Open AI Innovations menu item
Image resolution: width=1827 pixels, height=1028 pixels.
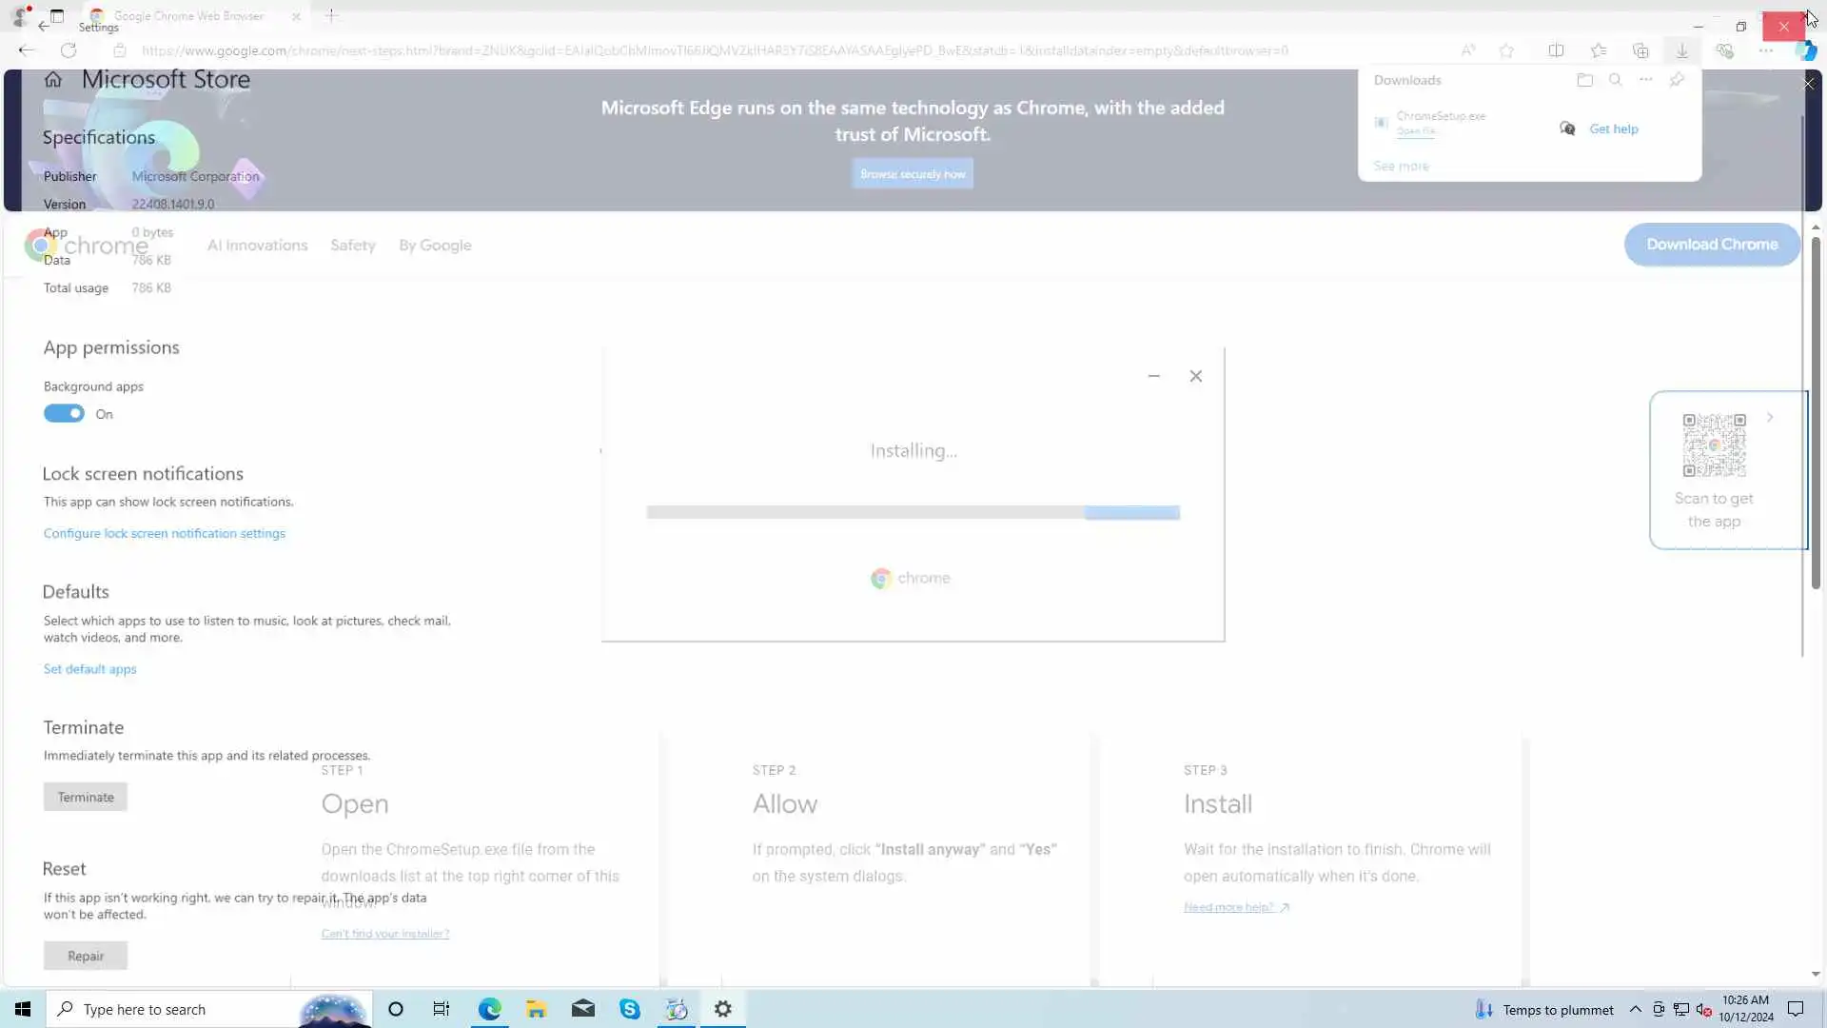point(257,246)
